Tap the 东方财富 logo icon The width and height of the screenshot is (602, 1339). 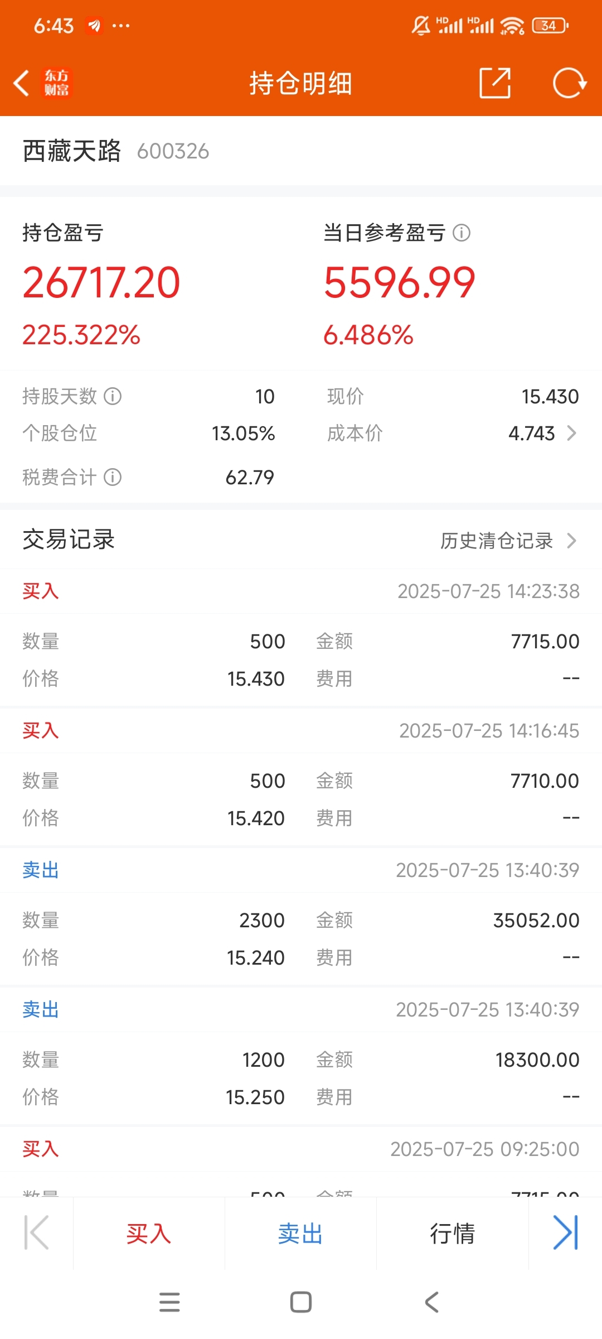click(57, 83)
